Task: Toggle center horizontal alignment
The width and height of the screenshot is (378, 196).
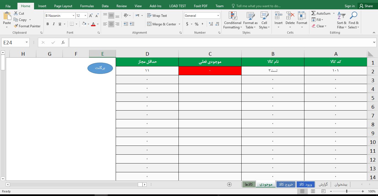Action: tap(111, 24)
